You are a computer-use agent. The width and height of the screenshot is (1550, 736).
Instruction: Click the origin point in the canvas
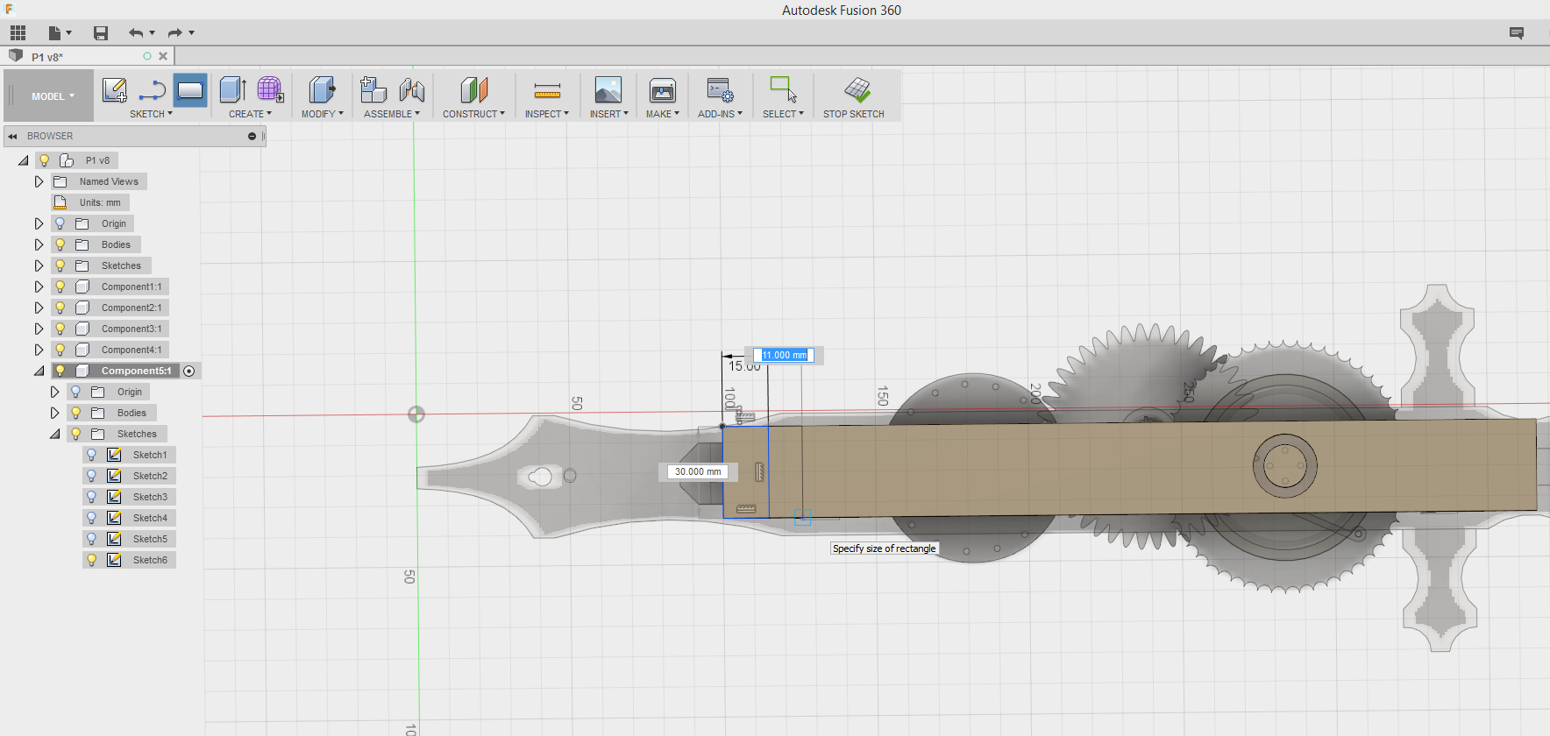(x=416, y=414)
